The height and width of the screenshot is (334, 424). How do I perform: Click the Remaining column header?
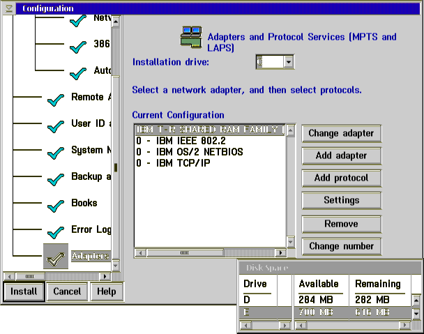[x=378, y=284]
